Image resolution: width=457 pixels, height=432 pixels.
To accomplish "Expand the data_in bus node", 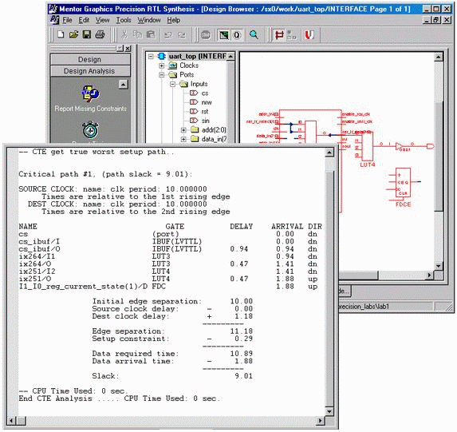I will 183,139.
